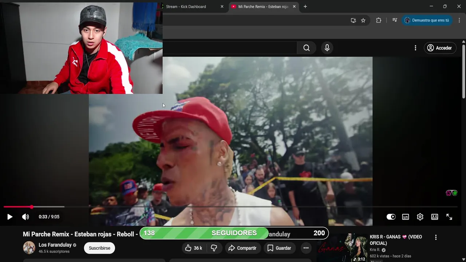Enter fullscreen mode

[449, 217]
